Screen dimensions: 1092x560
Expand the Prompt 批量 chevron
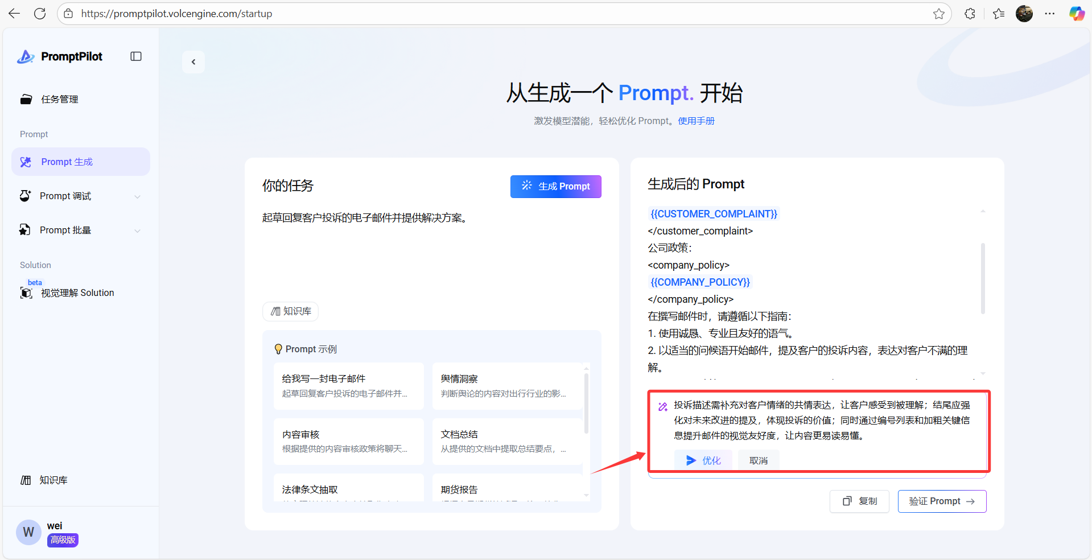pos(137,230)
